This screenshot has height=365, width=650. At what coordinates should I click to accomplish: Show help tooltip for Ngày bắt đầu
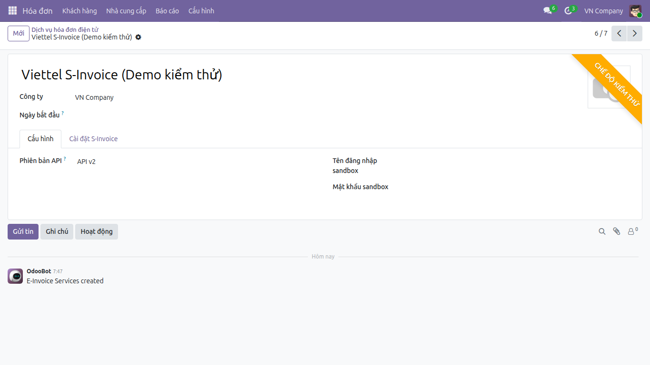point(62,113)
